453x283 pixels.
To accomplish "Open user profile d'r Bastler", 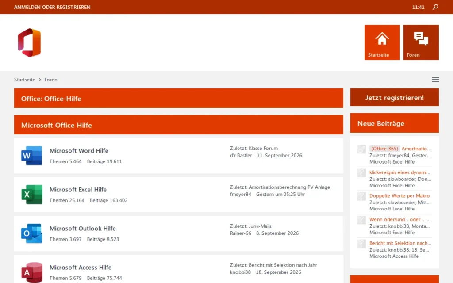I will [241, 155].
